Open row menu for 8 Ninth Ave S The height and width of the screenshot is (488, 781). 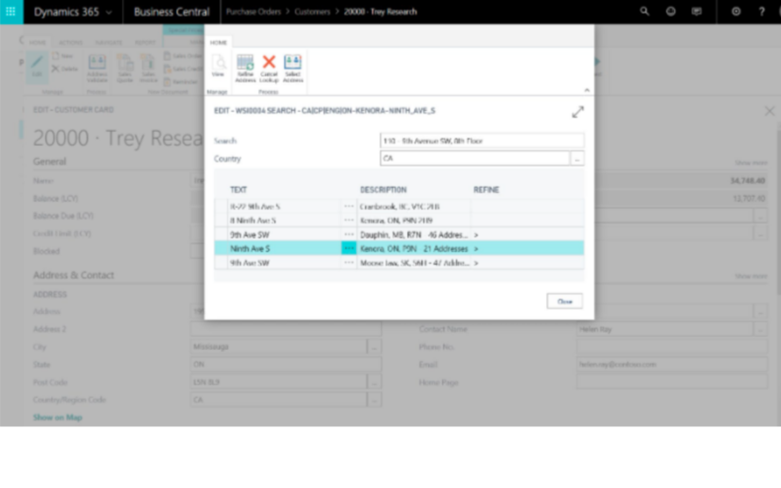(x=349, y=220)
